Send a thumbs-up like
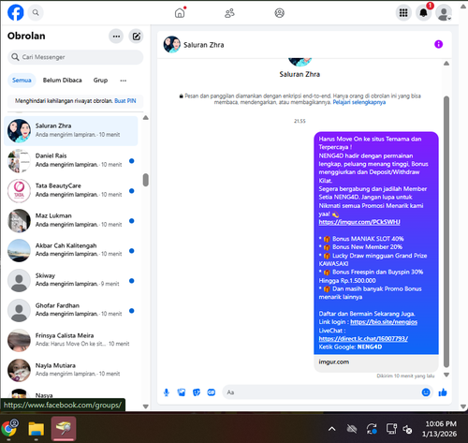The width and height of the screenshot is (468, 443). 443,392
